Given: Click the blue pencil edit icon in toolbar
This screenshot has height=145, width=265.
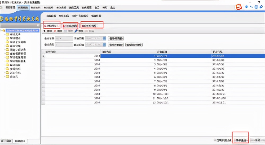Looking at the screenshot, I should pyautogui.click(x=76, y=31).
